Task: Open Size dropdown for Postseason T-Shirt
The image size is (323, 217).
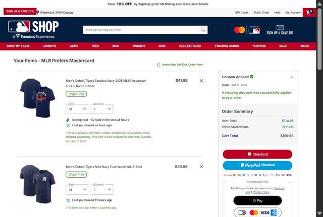Action: (77, 109)
